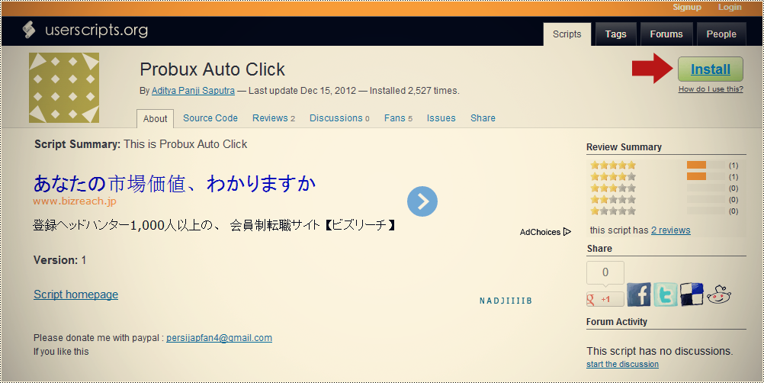The image size is (764, 383).
Task: Click the blue arrow ad button
Action: click(422, 201)
